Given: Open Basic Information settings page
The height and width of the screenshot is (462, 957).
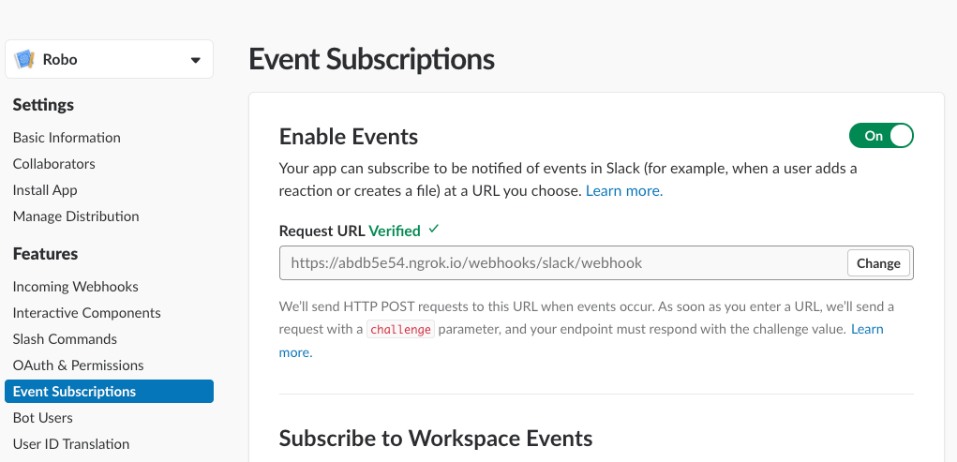Looking at the screenshot, I should point(67,138).
